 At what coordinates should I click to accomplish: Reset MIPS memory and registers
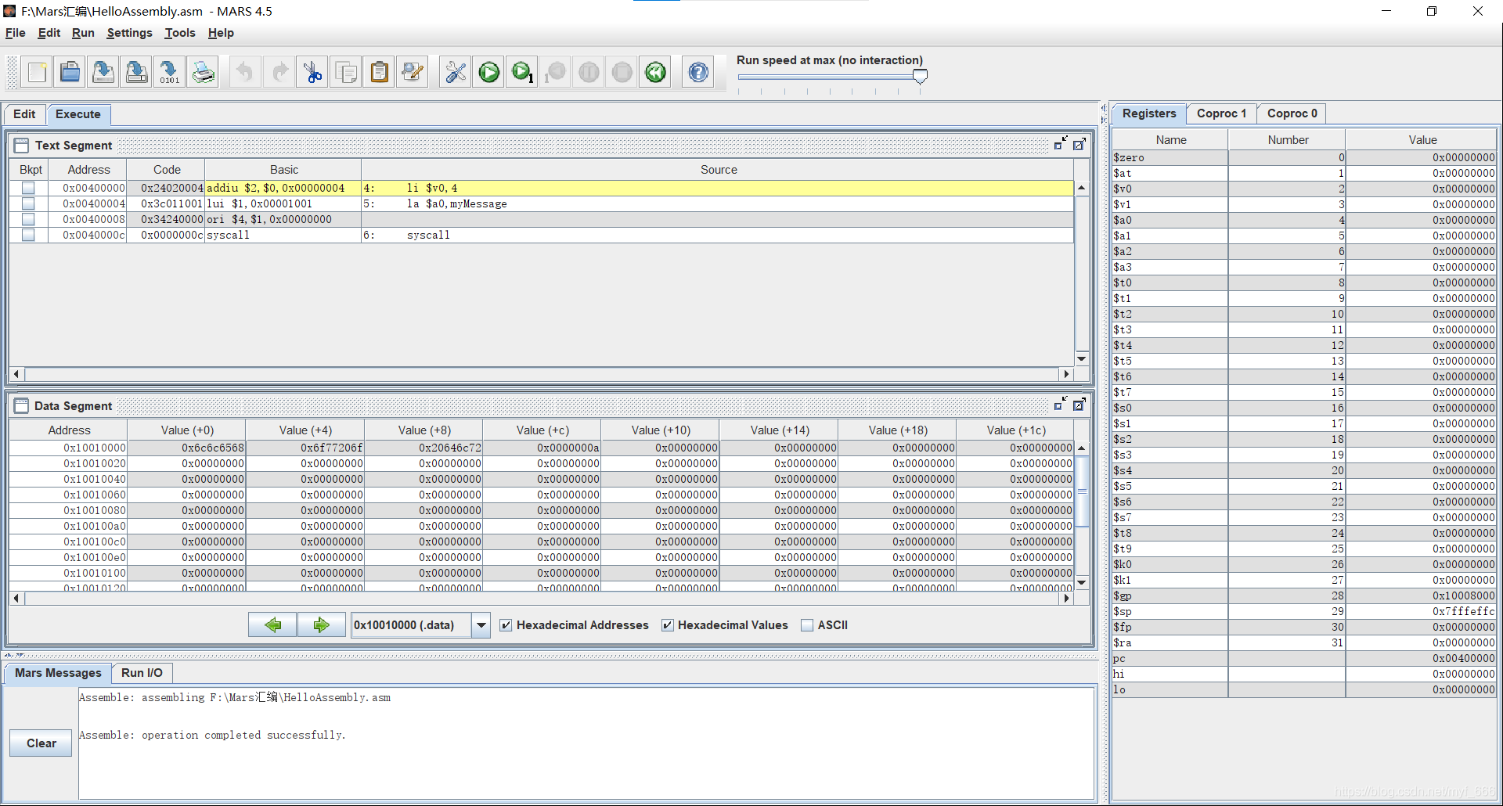tap(655, 73)
